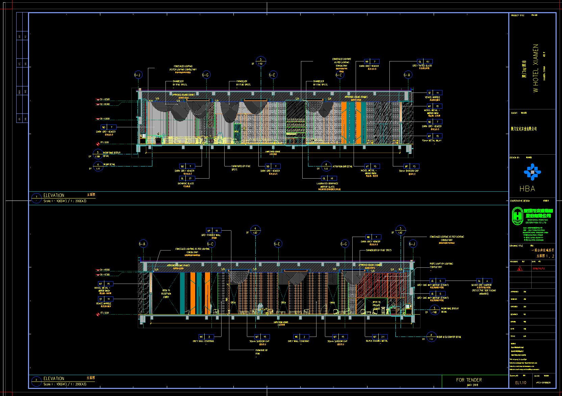Select the 'FOR TENDER' stamp text
Screen dimensions: 562x396
(x=469, y=380)
